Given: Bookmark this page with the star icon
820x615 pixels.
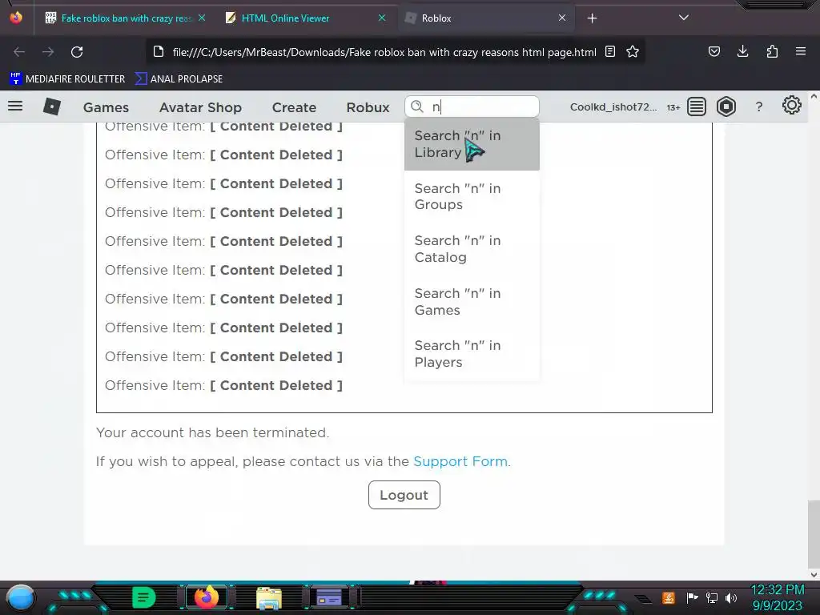Looking at the screenshot, I should click(x=633, y=52).
